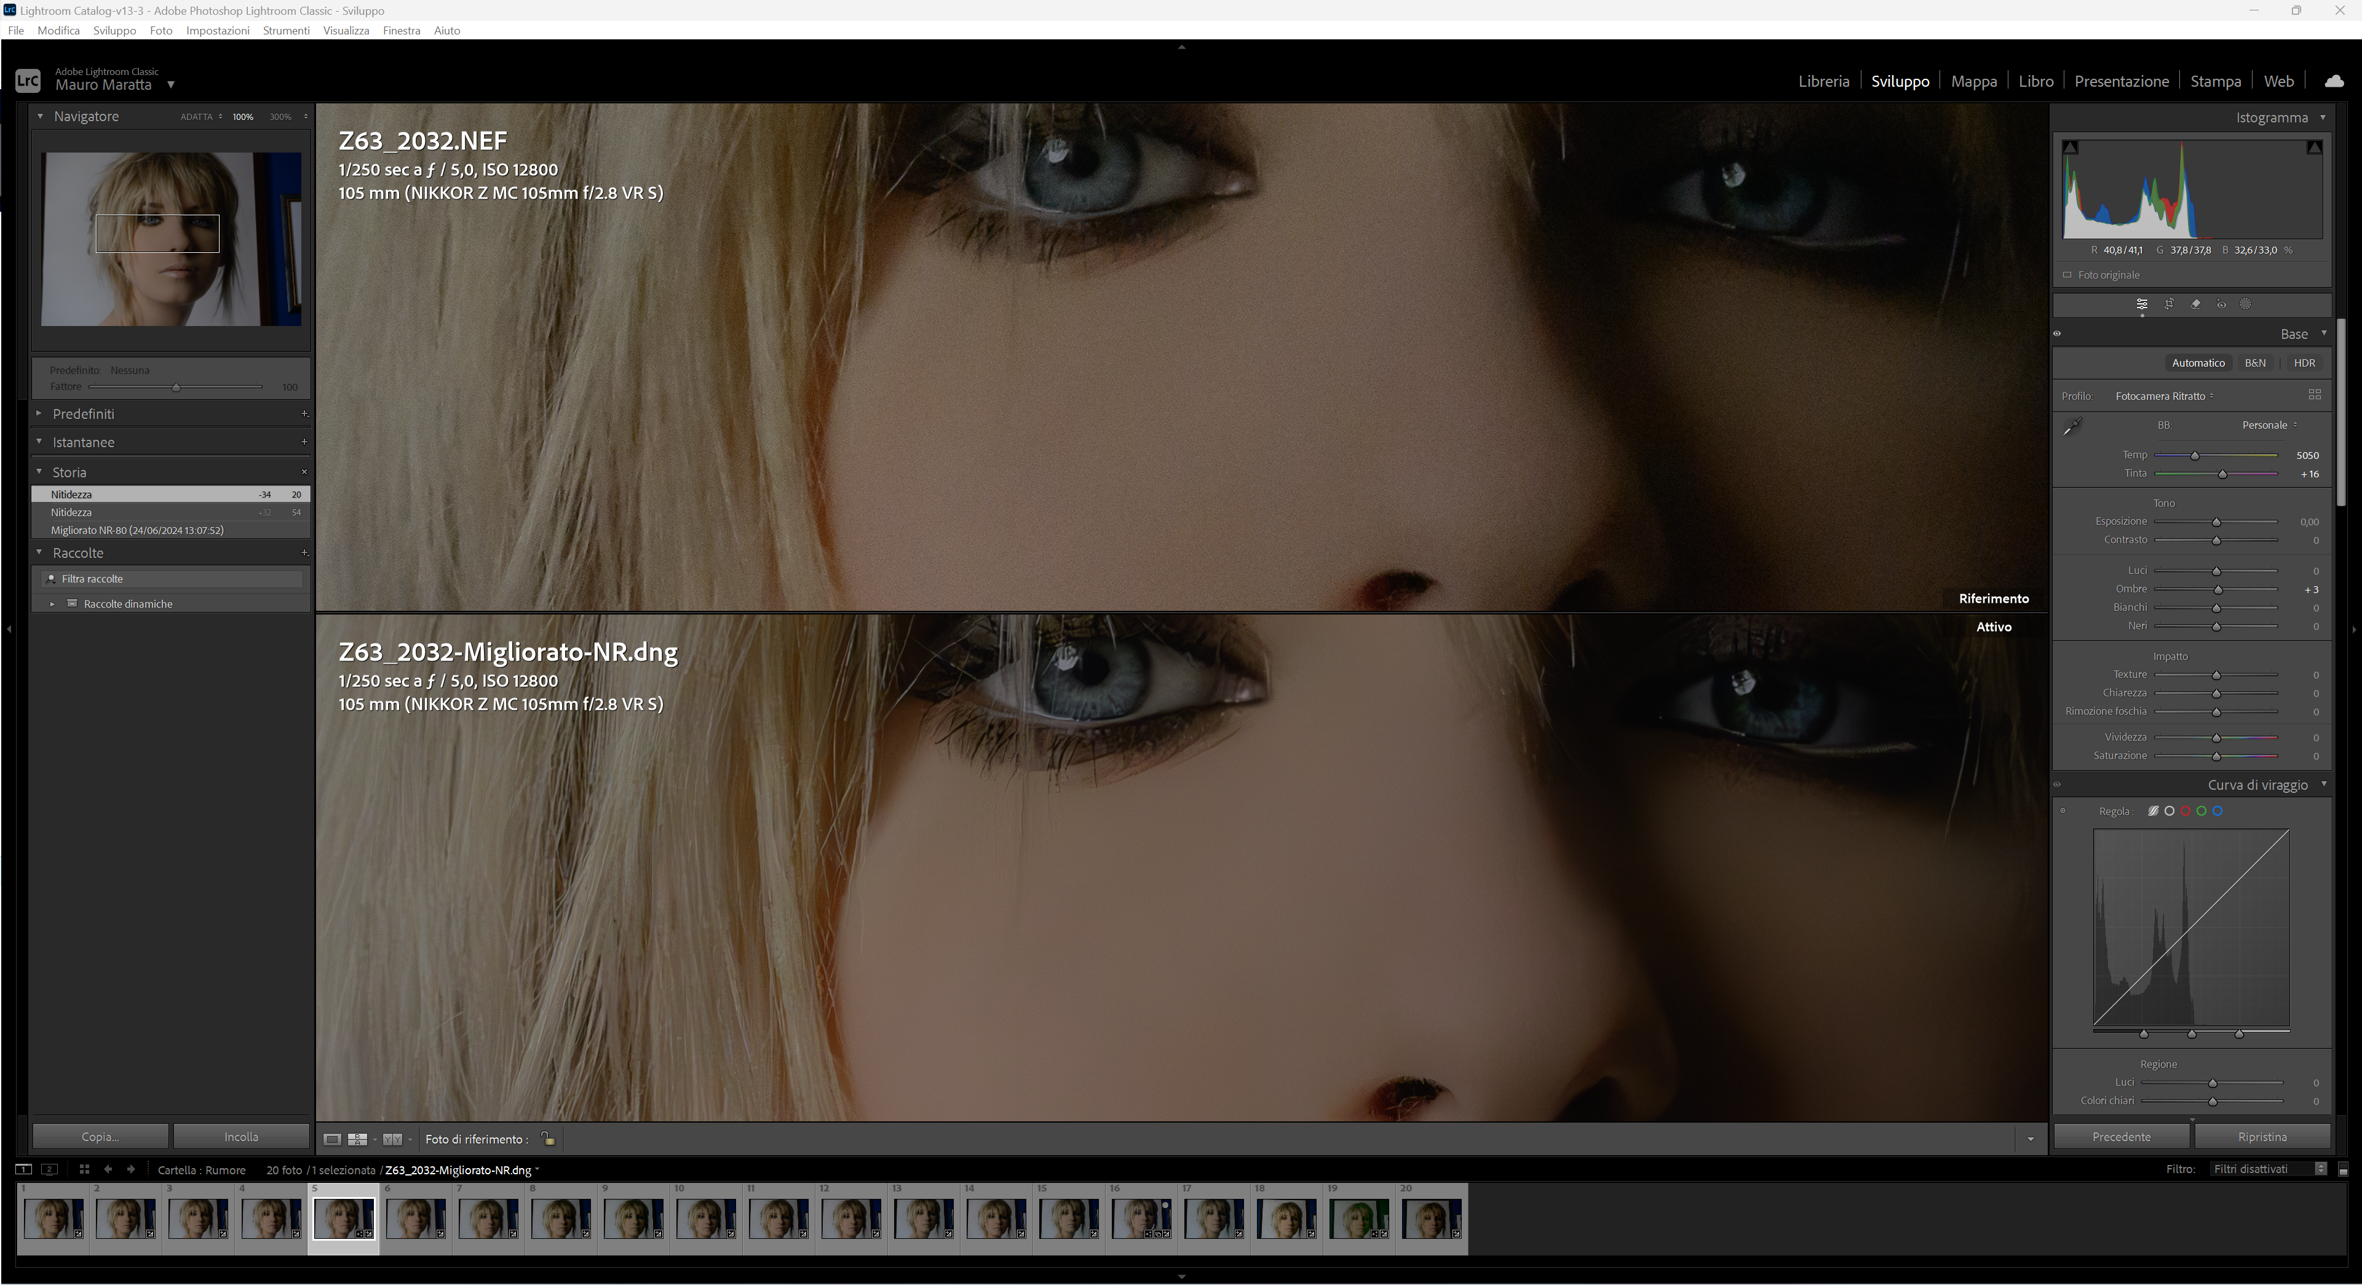Toggle the Base panel visibility eye
This screenshot has height=1285, width=2362.
[2056, 334]
